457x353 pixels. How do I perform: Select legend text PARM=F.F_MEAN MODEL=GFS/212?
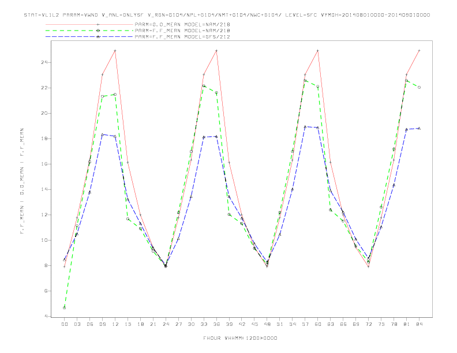182,37
